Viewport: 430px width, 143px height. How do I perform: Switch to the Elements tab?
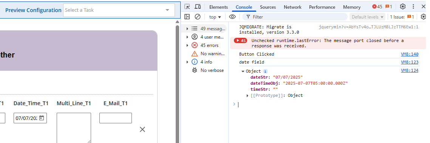(218, 7)
